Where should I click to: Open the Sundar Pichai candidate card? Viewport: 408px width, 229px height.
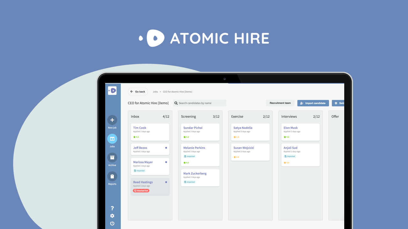(x=200, y=132)
